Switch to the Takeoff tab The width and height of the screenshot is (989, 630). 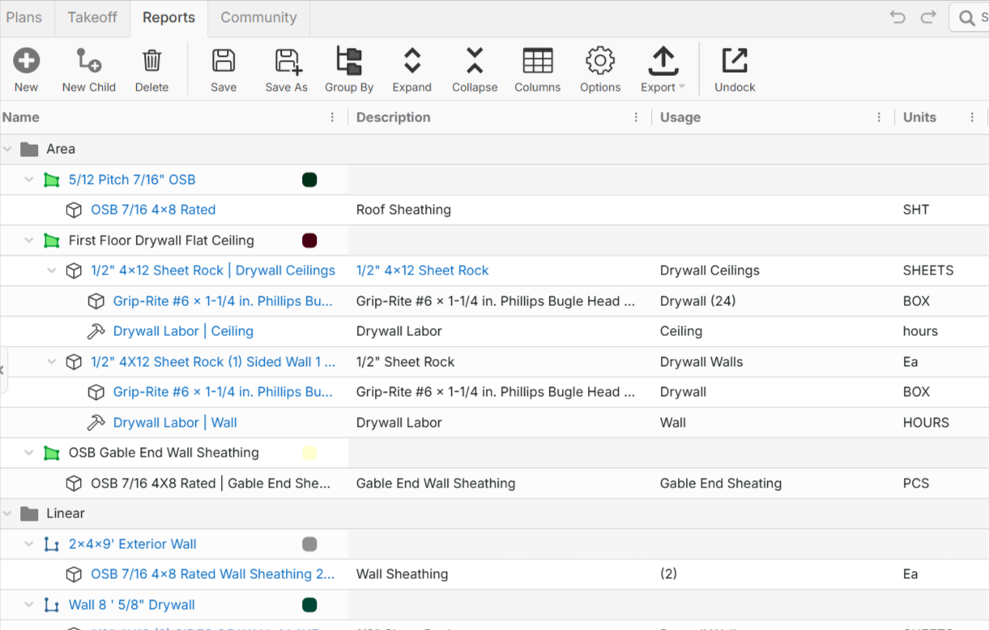[x=92, y=17]
